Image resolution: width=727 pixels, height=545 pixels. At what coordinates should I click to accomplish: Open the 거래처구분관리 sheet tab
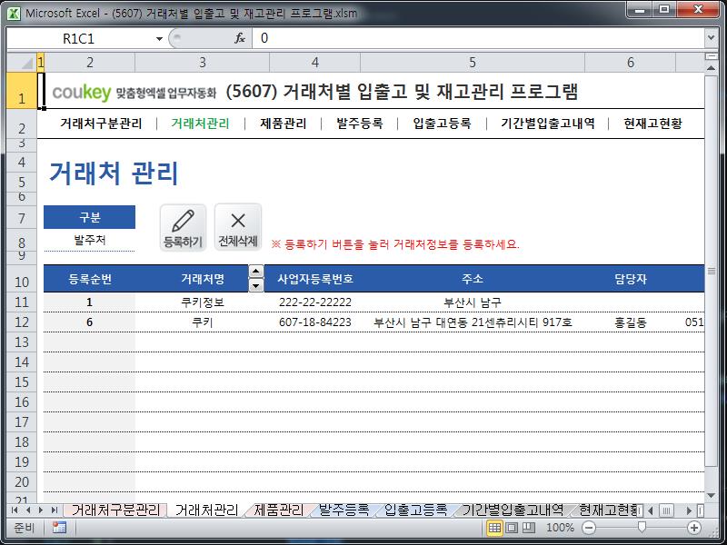[115, 510]
